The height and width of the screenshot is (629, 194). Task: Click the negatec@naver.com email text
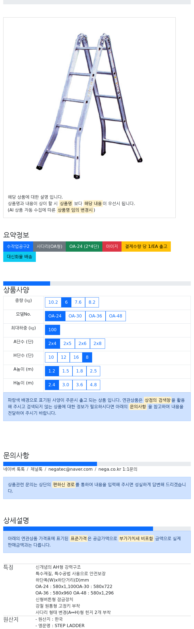(x=70, y=469)
